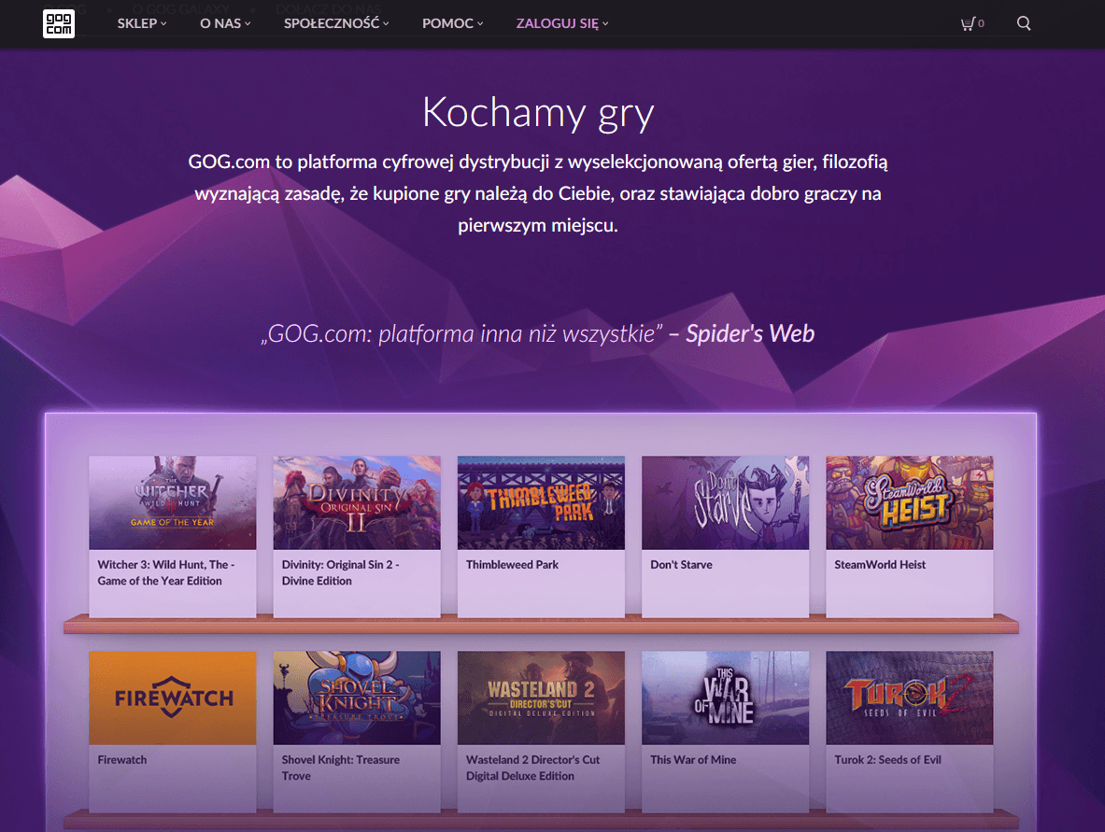Open the Społeczność dropdown menu
The height and width of the screenshot is (832, 1105).
pos(336,23)
